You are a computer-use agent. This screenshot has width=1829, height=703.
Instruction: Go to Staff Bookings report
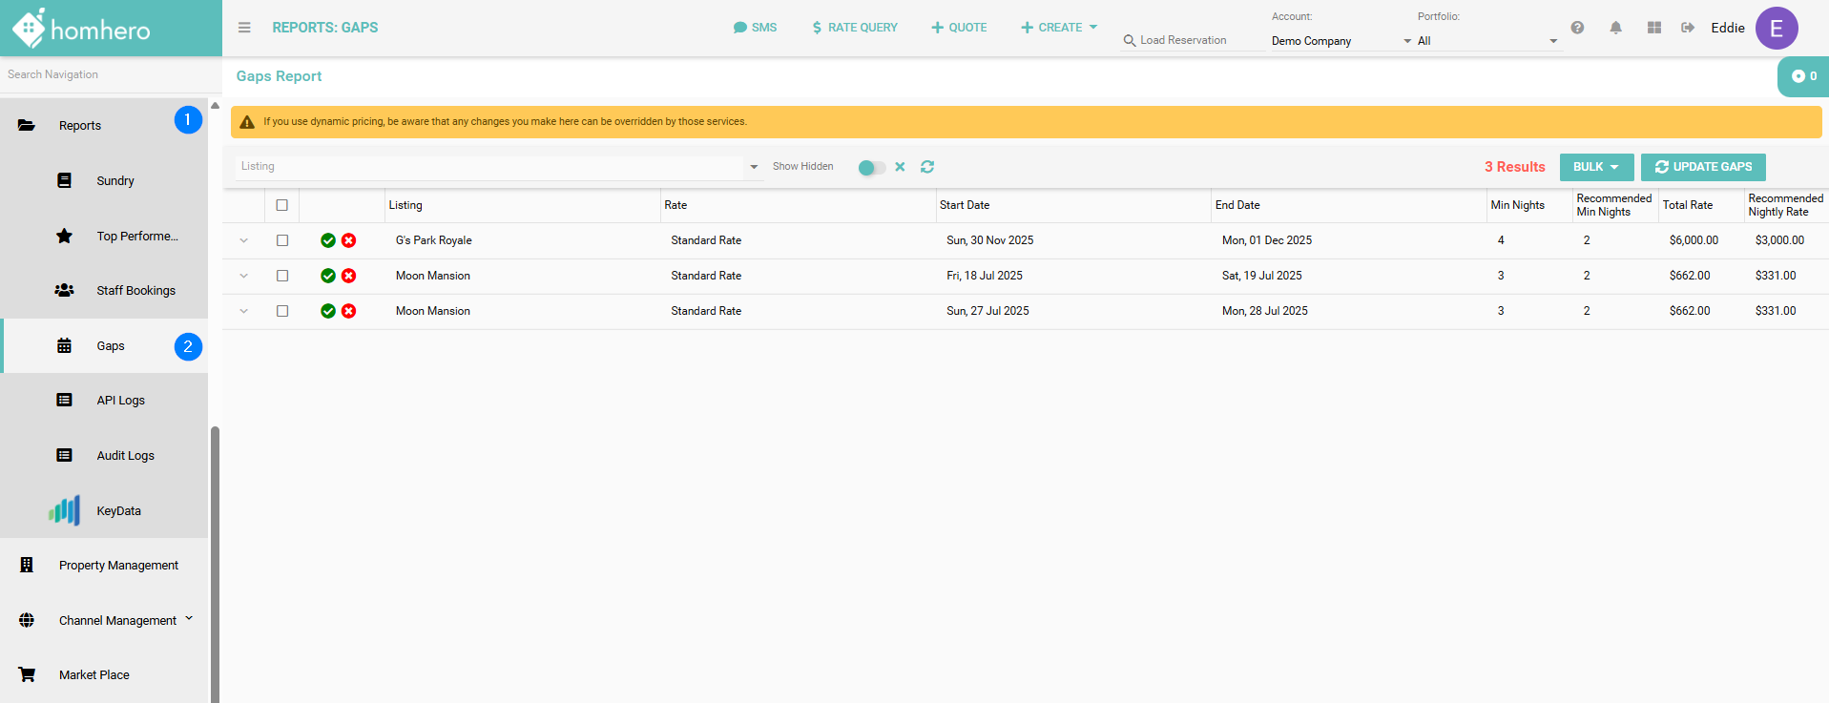135,291
